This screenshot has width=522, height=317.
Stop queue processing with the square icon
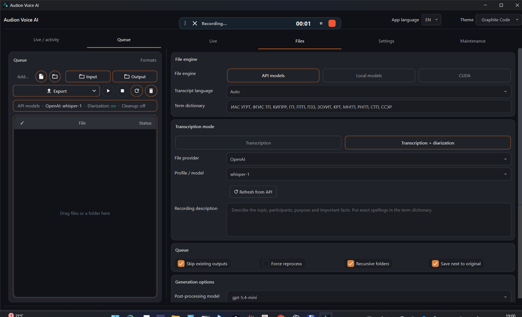(x=122, y=91)
